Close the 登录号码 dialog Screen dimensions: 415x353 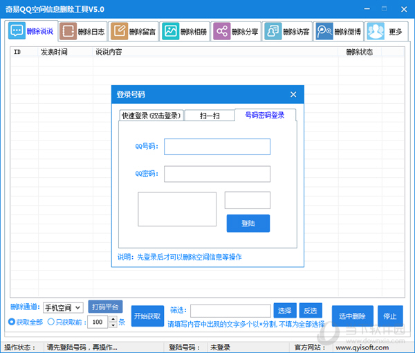click(293, 94)
